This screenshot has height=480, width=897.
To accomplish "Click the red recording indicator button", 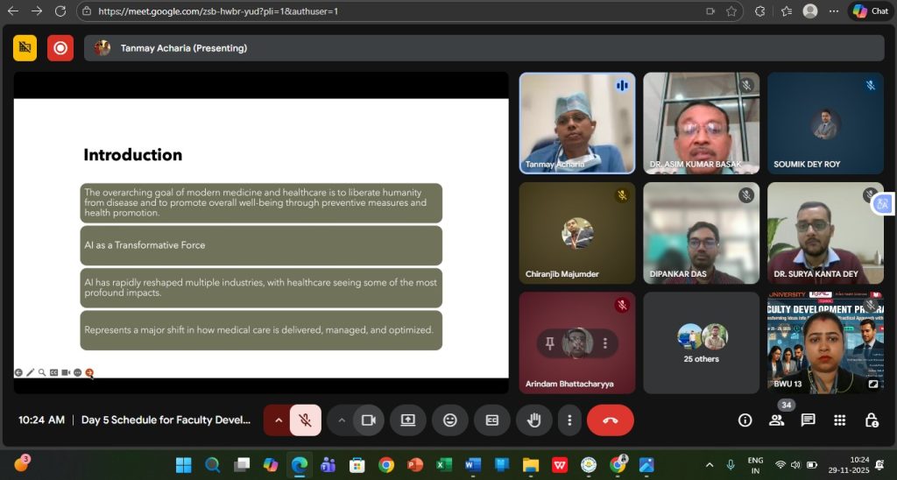I will point(60,48).
